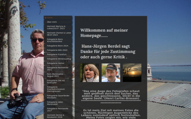Open Hochzeit Denise & Konstantin 2018
Screen dimensions: 191x119
58,116
